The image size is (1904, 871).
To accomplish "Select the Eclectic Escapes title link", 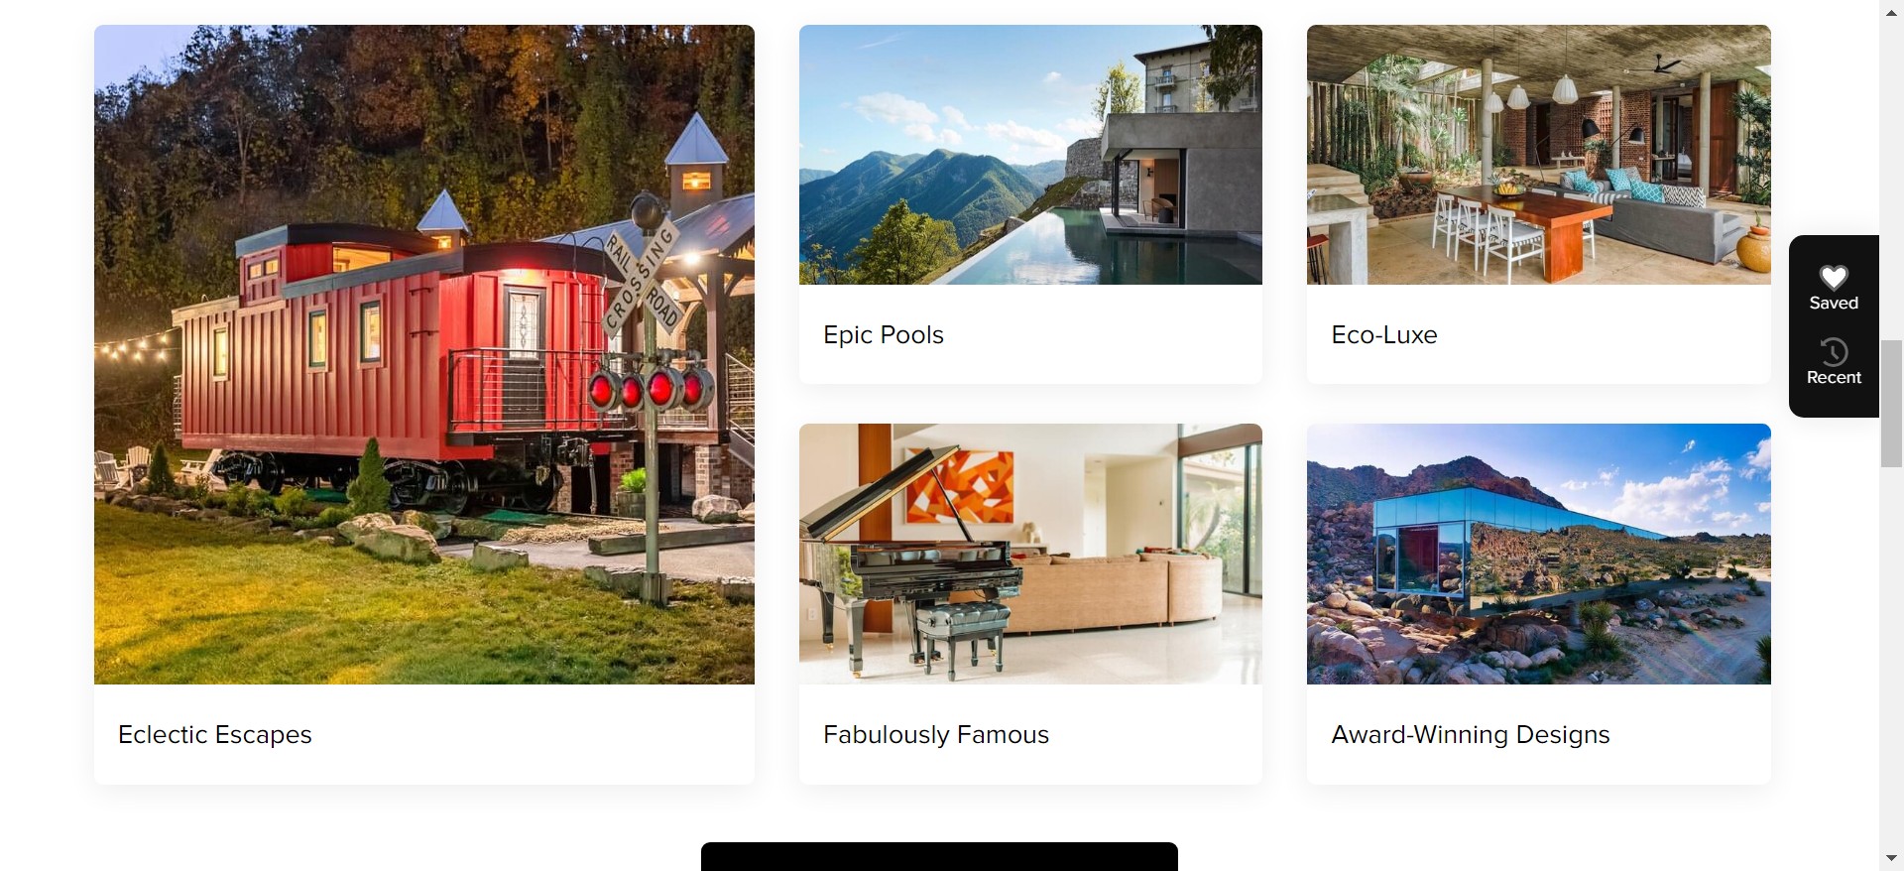I will click(x=215, y=734).
